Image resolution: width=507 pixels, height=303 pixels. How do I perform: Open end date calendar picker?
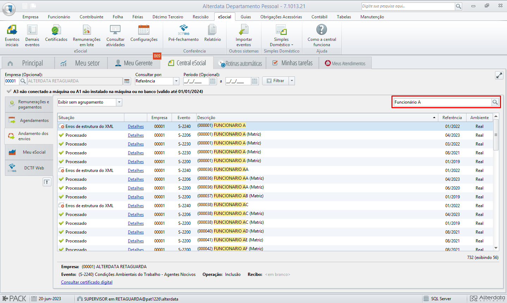tap(255, 81)
